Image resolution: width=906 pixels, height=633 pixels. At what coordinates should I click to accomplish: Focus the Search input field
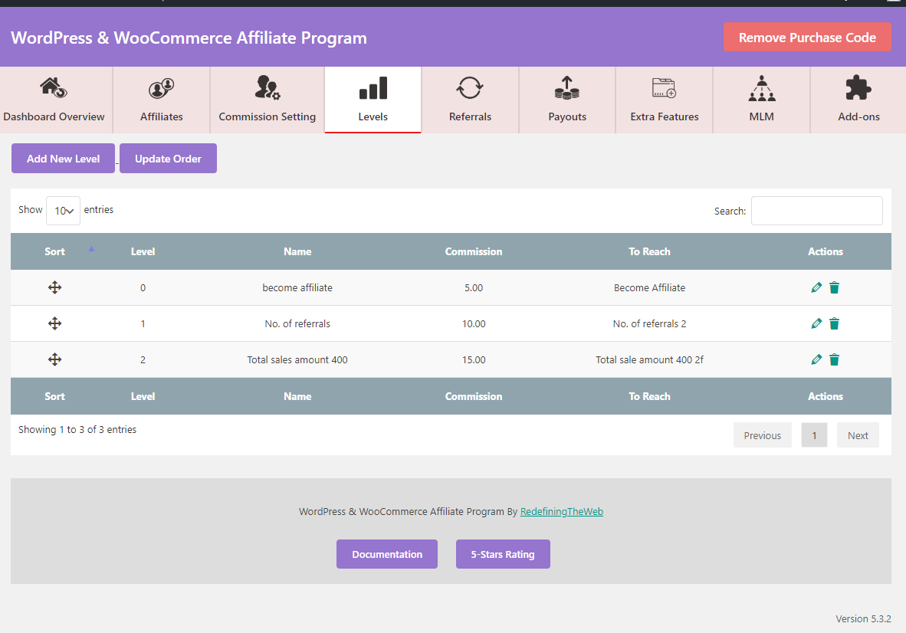coord(816,211)
